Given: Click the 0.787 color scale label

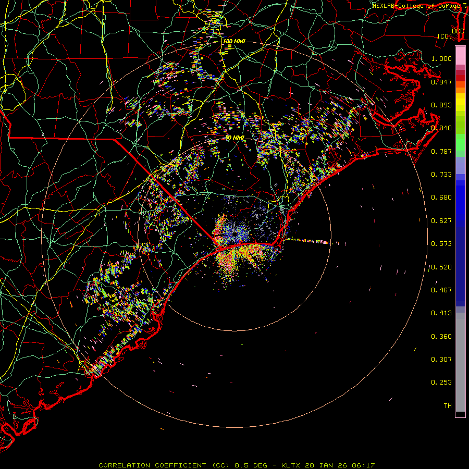Looking at the screenshot, I should tap(441, 151).
